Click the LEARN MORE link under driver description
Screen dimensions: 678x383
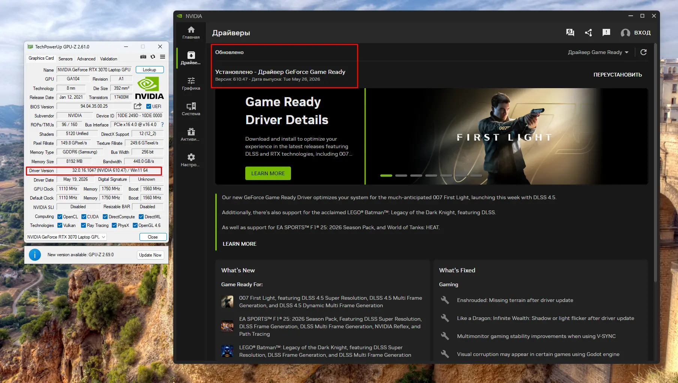[x=240, y=244]
